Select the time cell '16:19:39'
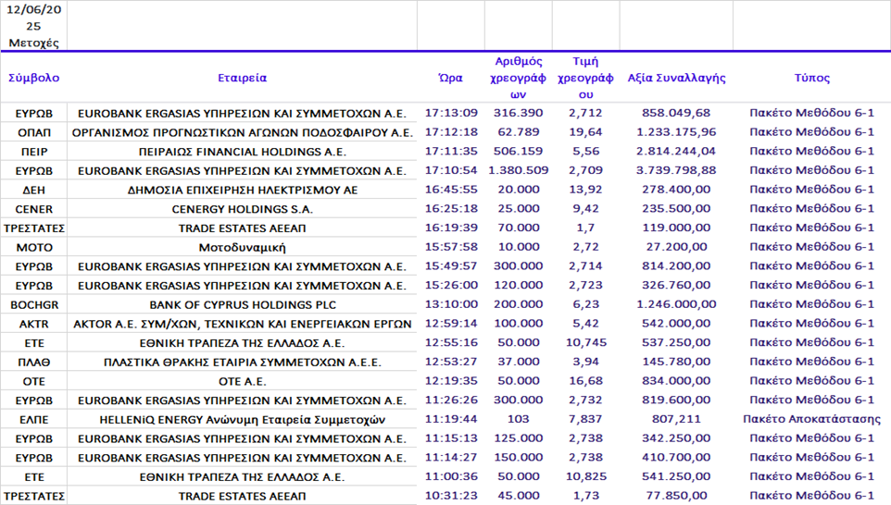The image size is (891, 505). pyautogui.click(x=451, y=228)
